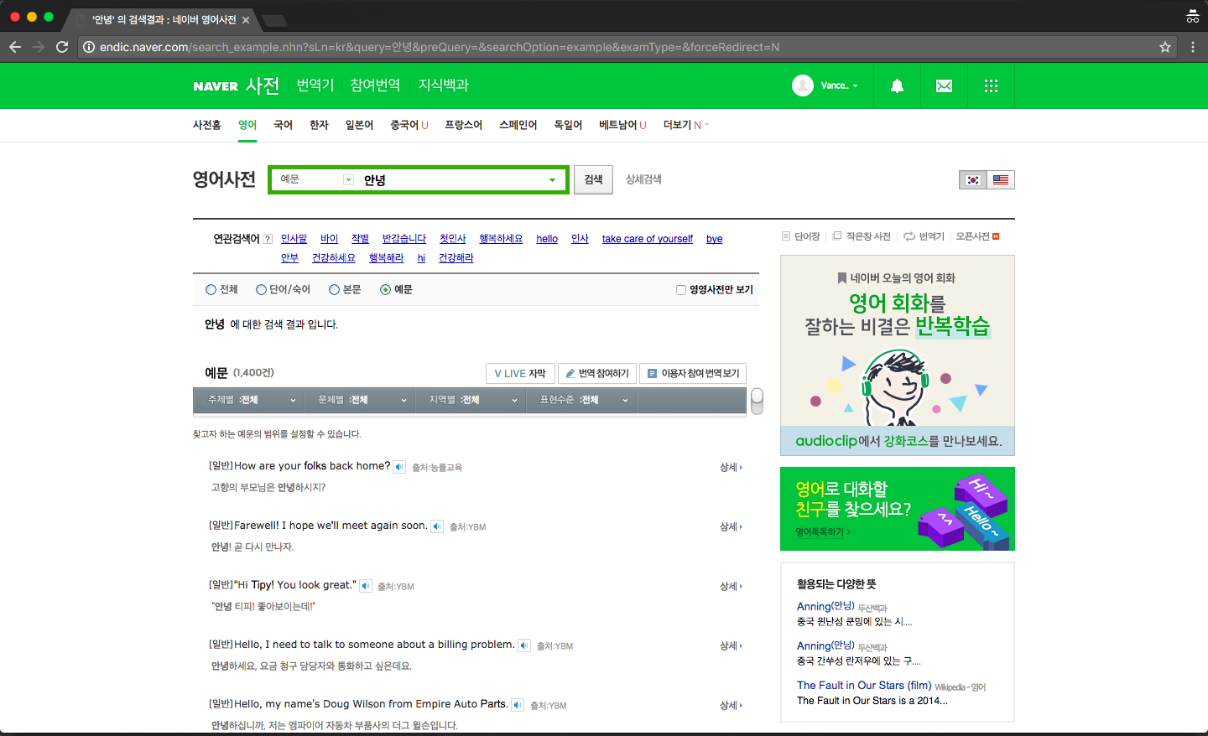The height and width of the screenshot is (736, 1208).
Task: Check the 영영사전만 보기 checkbox
Action: click(x=681, y=290)
